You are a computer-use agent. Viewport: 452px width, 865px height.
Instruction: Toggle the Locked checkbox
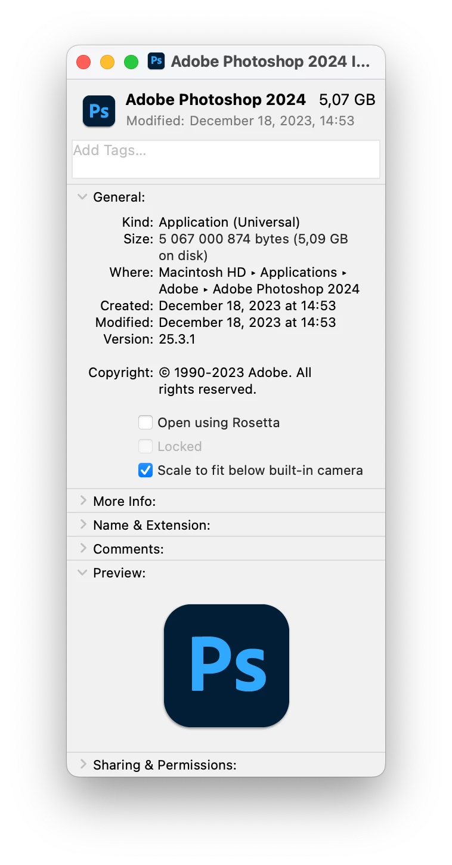click(145, 447)
